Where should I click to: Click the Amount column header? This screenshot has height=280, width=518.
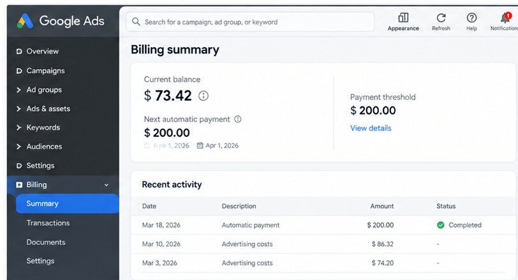pyautogui.click(x=382, y=206)
